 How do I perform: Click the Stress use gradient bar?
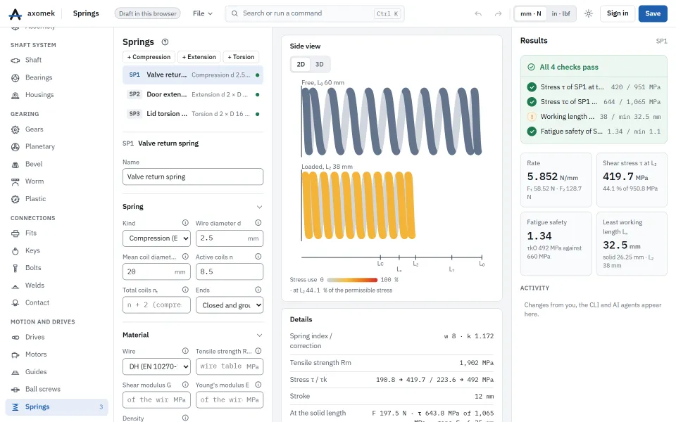[x=351, y=280]
